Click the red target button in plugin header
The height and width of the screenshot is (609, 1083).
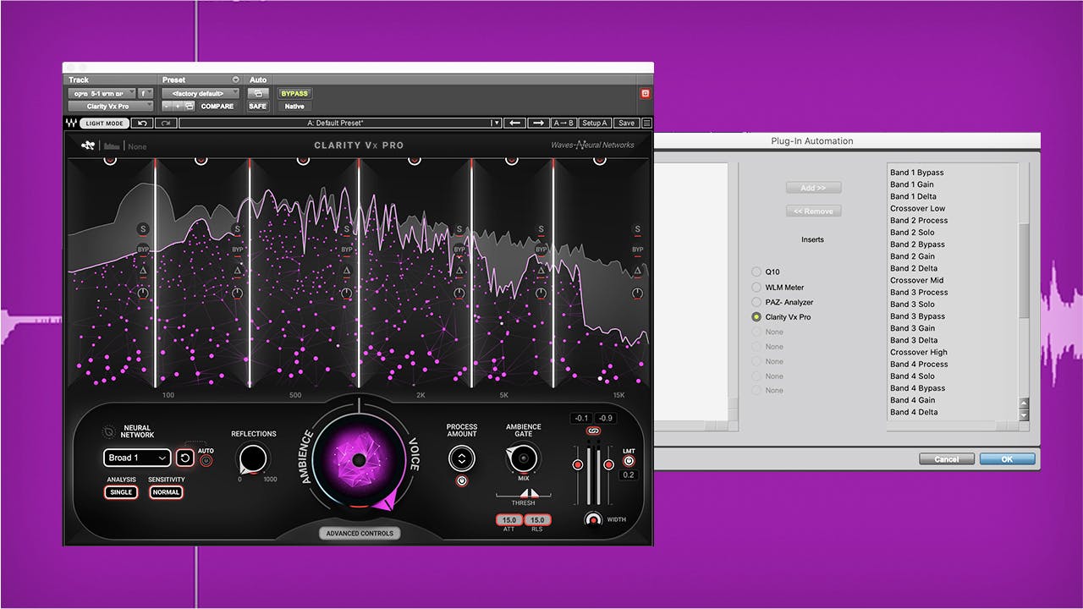point(646,94)
